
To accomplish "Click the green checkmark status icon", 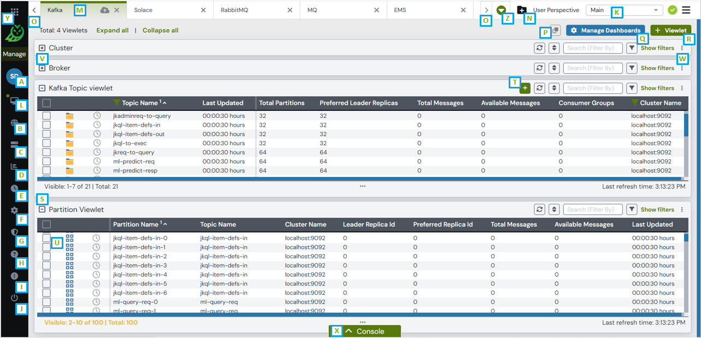I will point(673,10).
